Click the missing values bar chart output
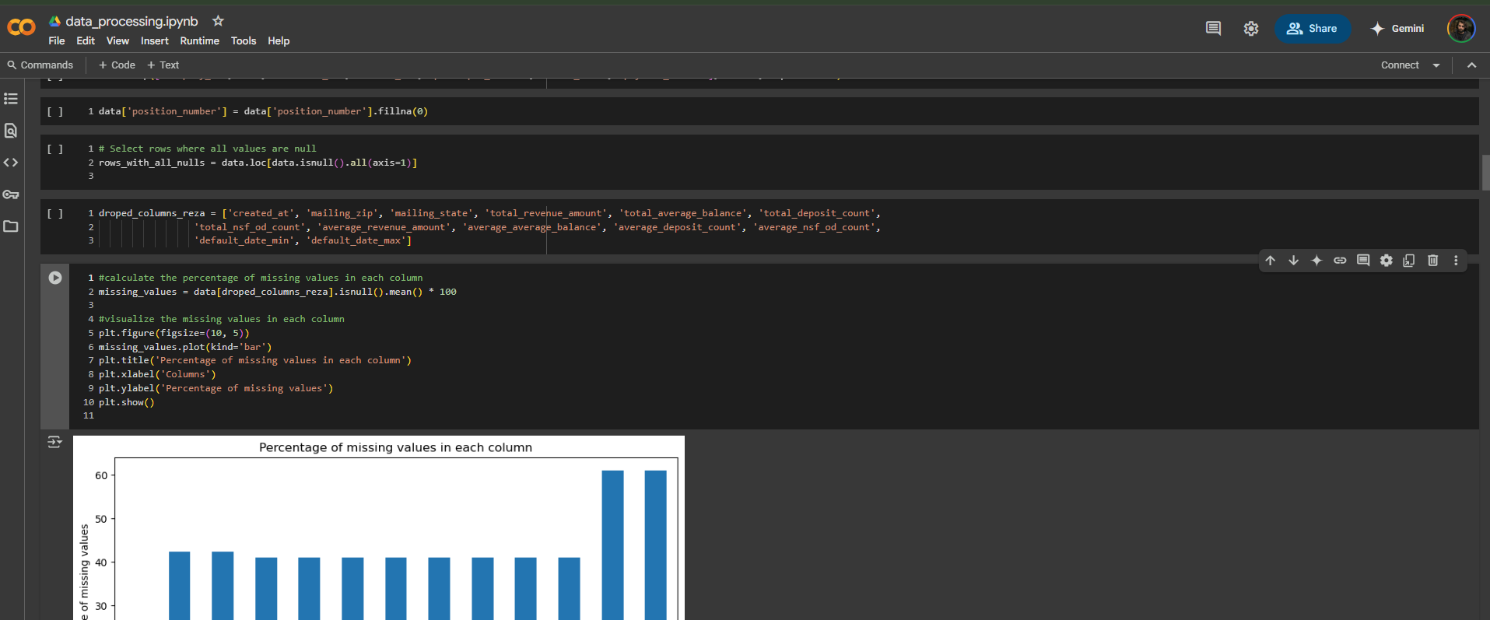 (x=379, y=528)
